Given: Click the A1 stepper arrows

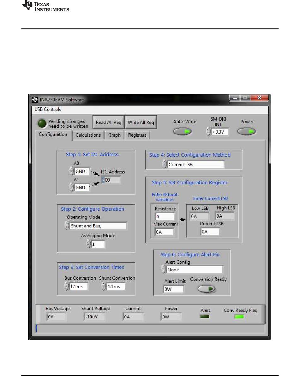Looking at the screenshot, I should click(71, 187).
